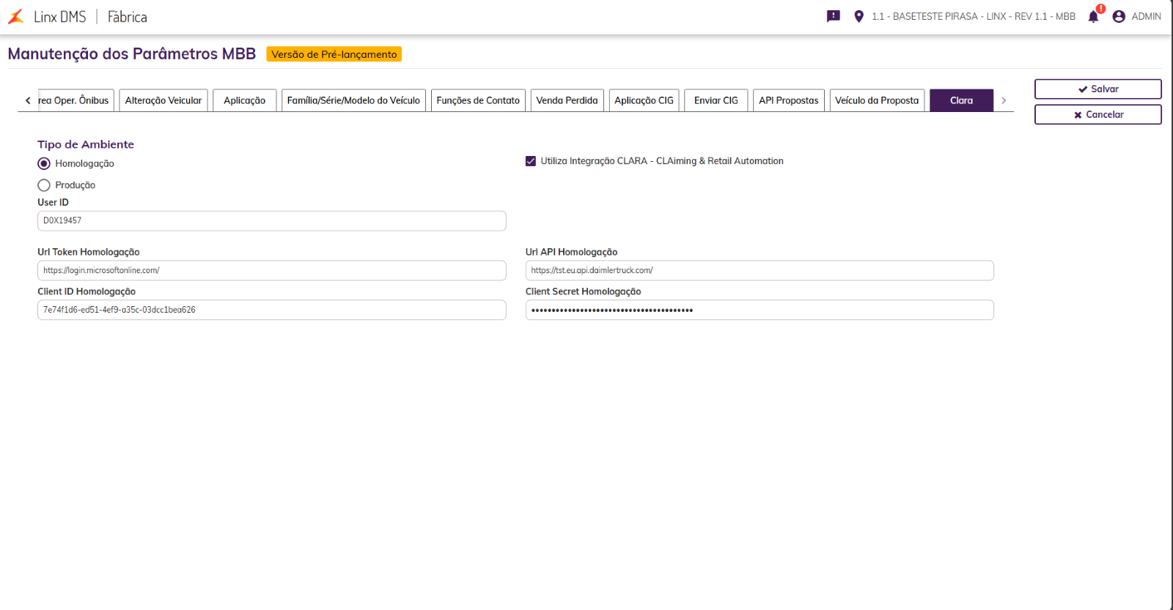Screen dimensions: 1173x610
Task: Switch to the Alteração Veicular tab
Action: pyautogui.click(x=163, y=100)
